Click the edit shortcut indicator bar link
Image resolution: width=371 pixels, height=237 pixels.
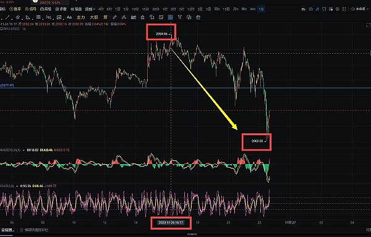coord(35,230)
